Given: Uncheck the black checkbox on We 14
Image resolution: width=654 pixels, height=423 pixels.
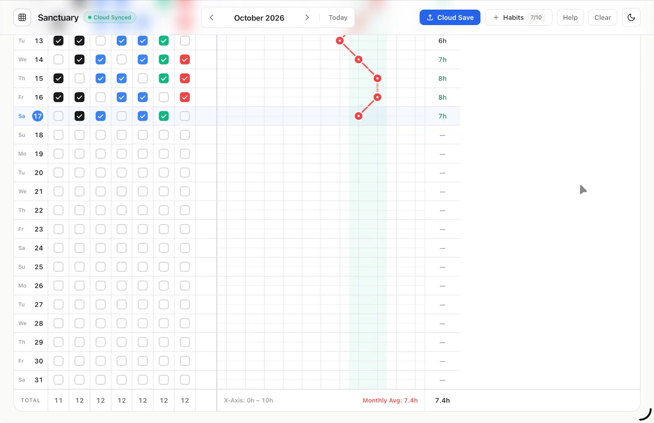Looking at the screenshot, I should coord(80,60).
